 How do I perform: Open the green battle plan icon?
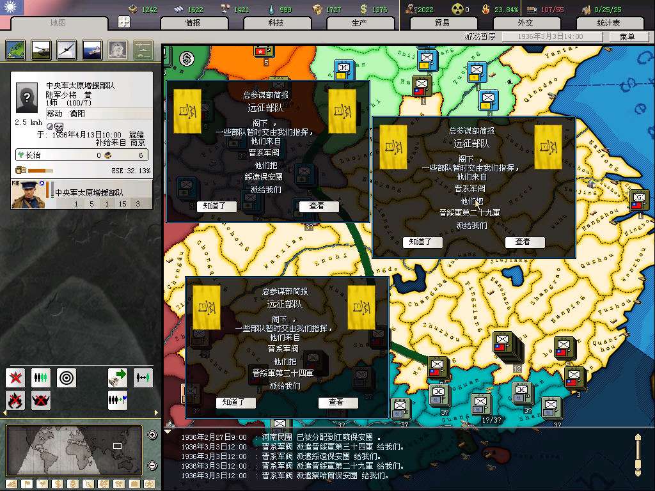[x=143, y=50]
